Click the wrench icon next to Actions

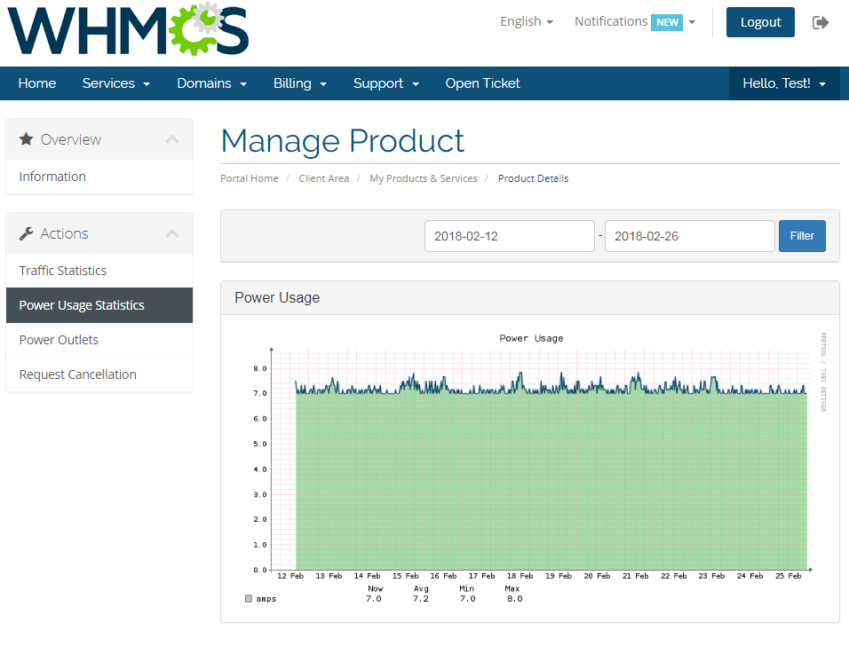point(27,233)
